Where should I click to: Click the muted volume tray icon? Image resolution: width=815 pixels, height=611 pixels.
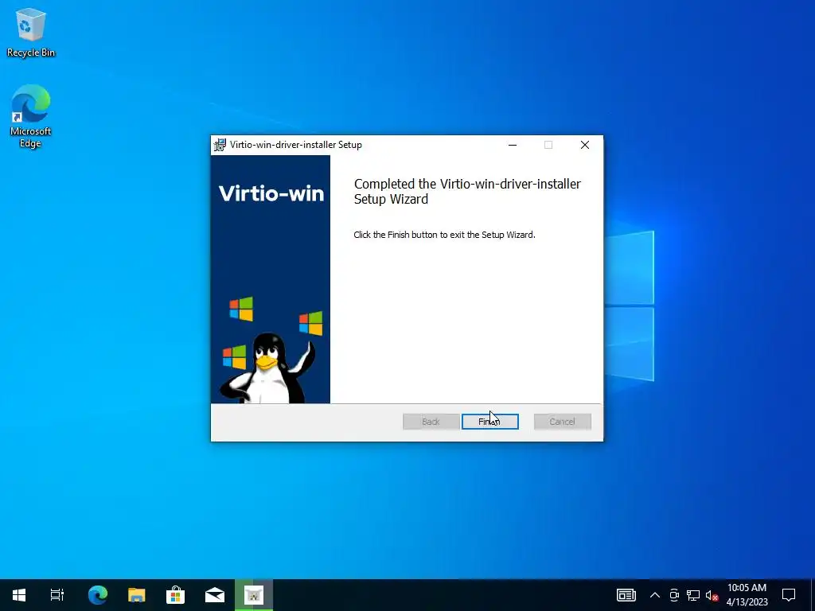(712, 595)
